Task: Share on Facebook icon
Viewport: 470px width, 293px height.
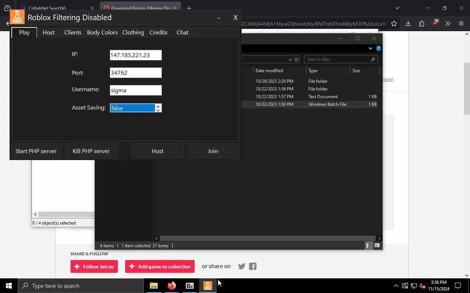Action: pyautogui.click(x=253, y=266)
